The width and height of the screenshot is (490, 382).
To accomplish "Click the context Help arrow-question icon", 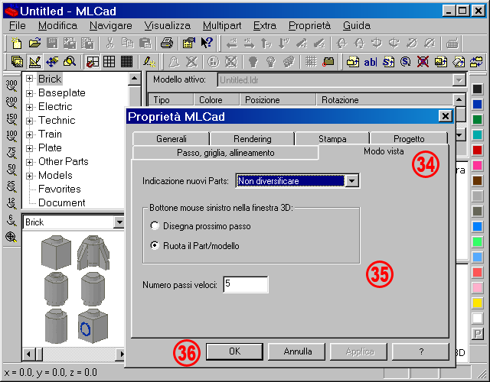I will (x=207, y=43).
